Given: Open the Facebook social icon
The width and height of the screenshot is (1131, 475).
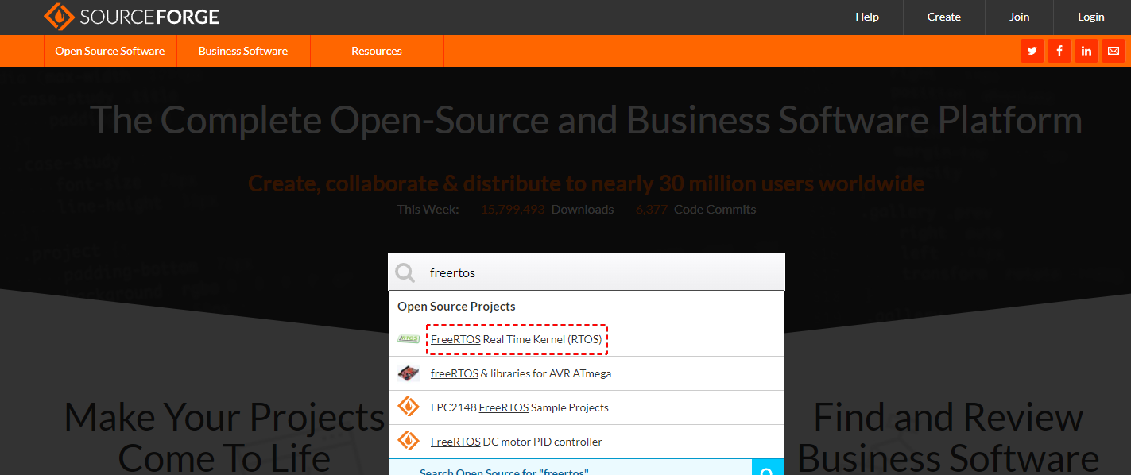Looking at the screenshot, I should tap(1059, 51).
